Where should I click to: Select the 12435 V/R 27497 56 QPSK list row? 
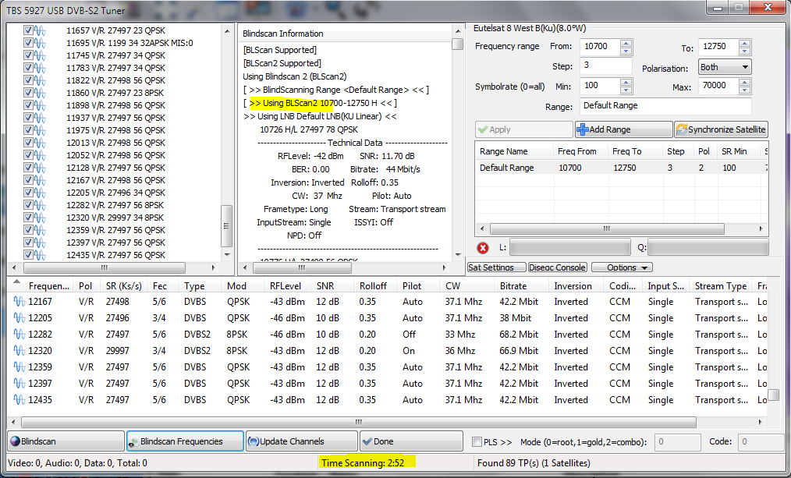[x=115, y=255]
